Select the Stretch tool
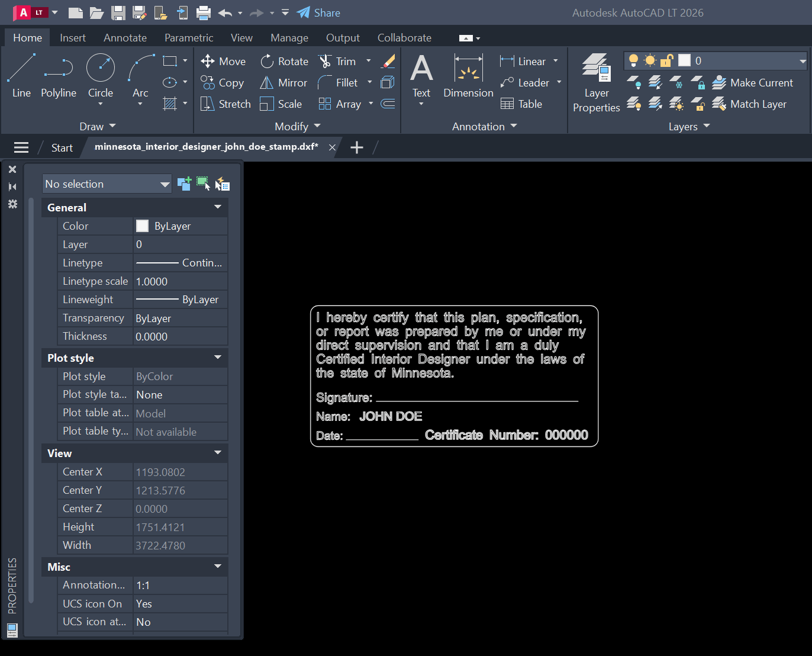The width and height of the screenshot is (812, 656). tap(225, 104)
